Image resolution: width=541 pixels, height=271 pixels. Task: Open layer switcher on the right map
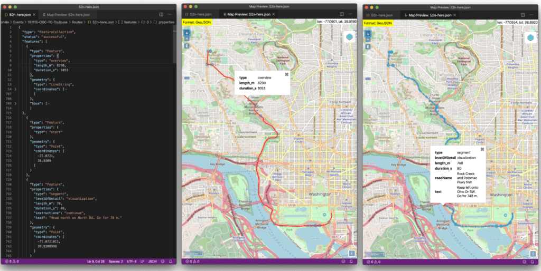[530, 37]
